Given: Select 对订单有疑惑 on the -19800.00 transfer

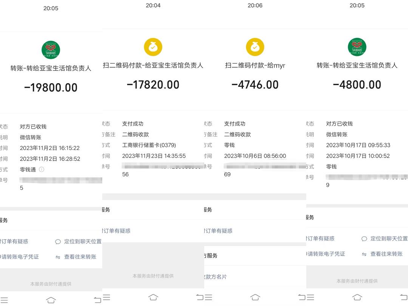Looking at the screenshot, I should [x=14, y=241].
